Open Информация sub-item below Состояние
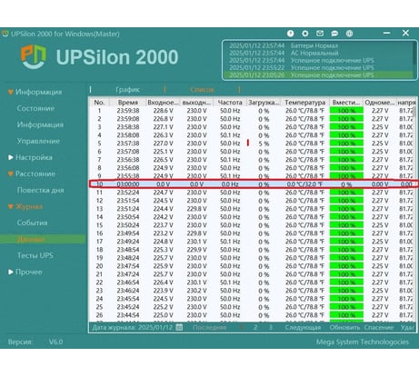 pos(40,124)
